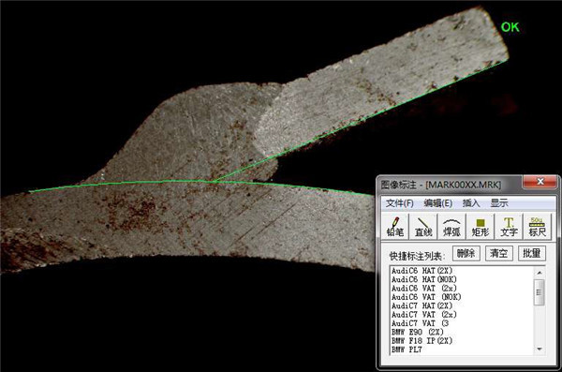Screen dimensions: 562x372
Task: Click the list scrollbar down arrow
Action: pyautogui.click(x=540, y=349)
